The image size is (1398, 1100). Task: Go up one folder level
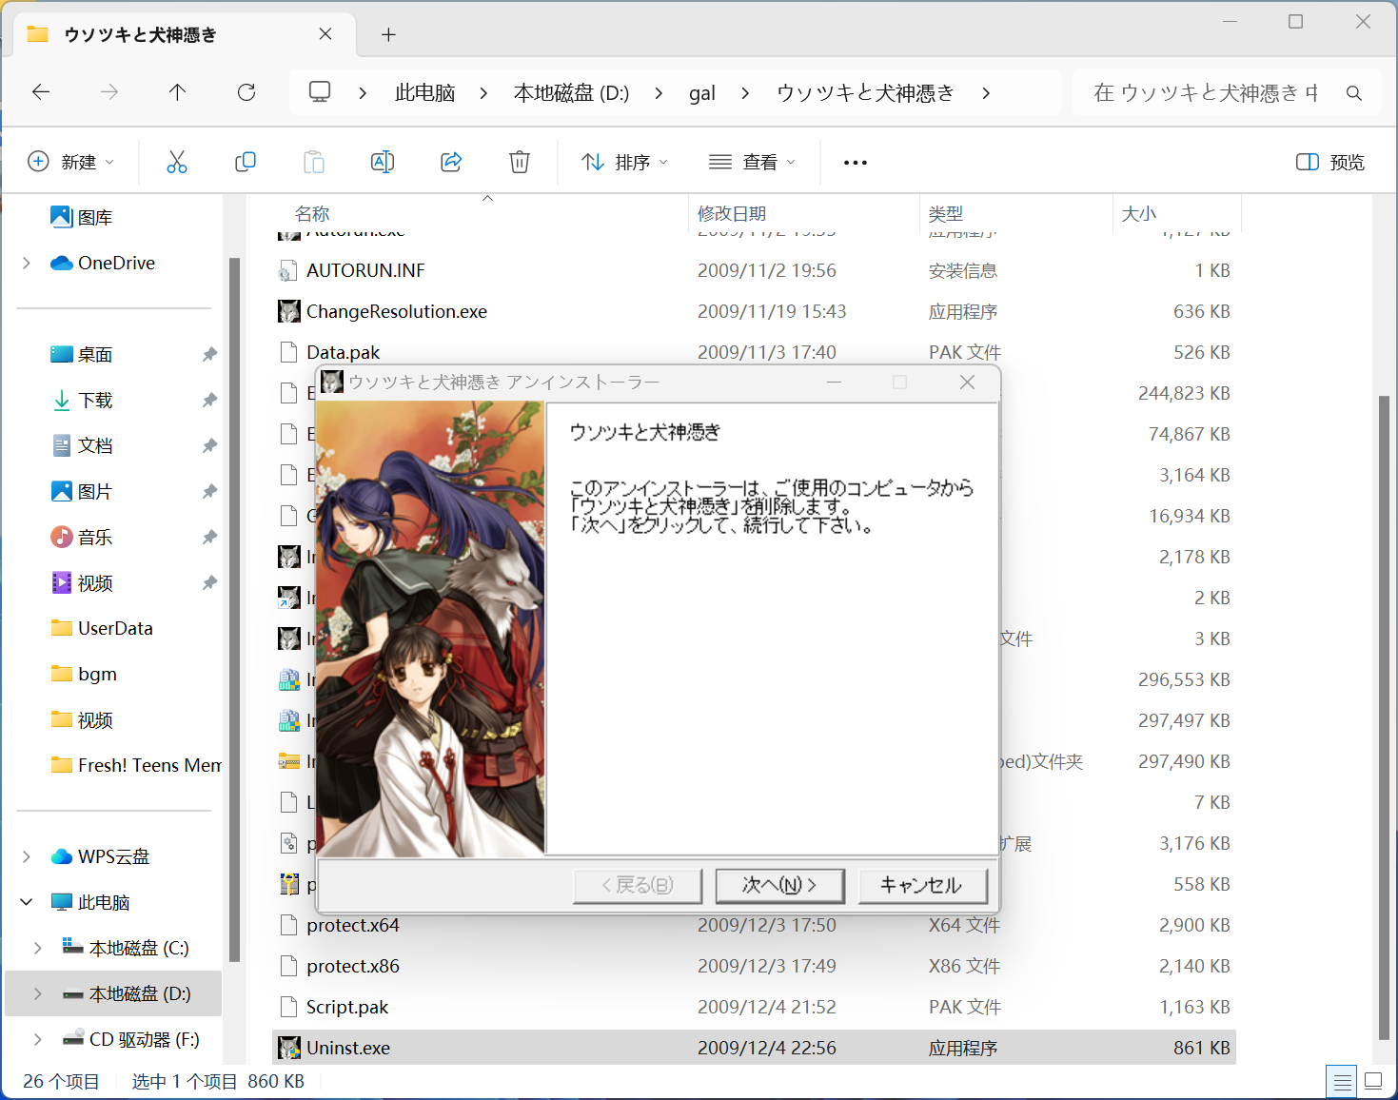click(x=177, y=92)
